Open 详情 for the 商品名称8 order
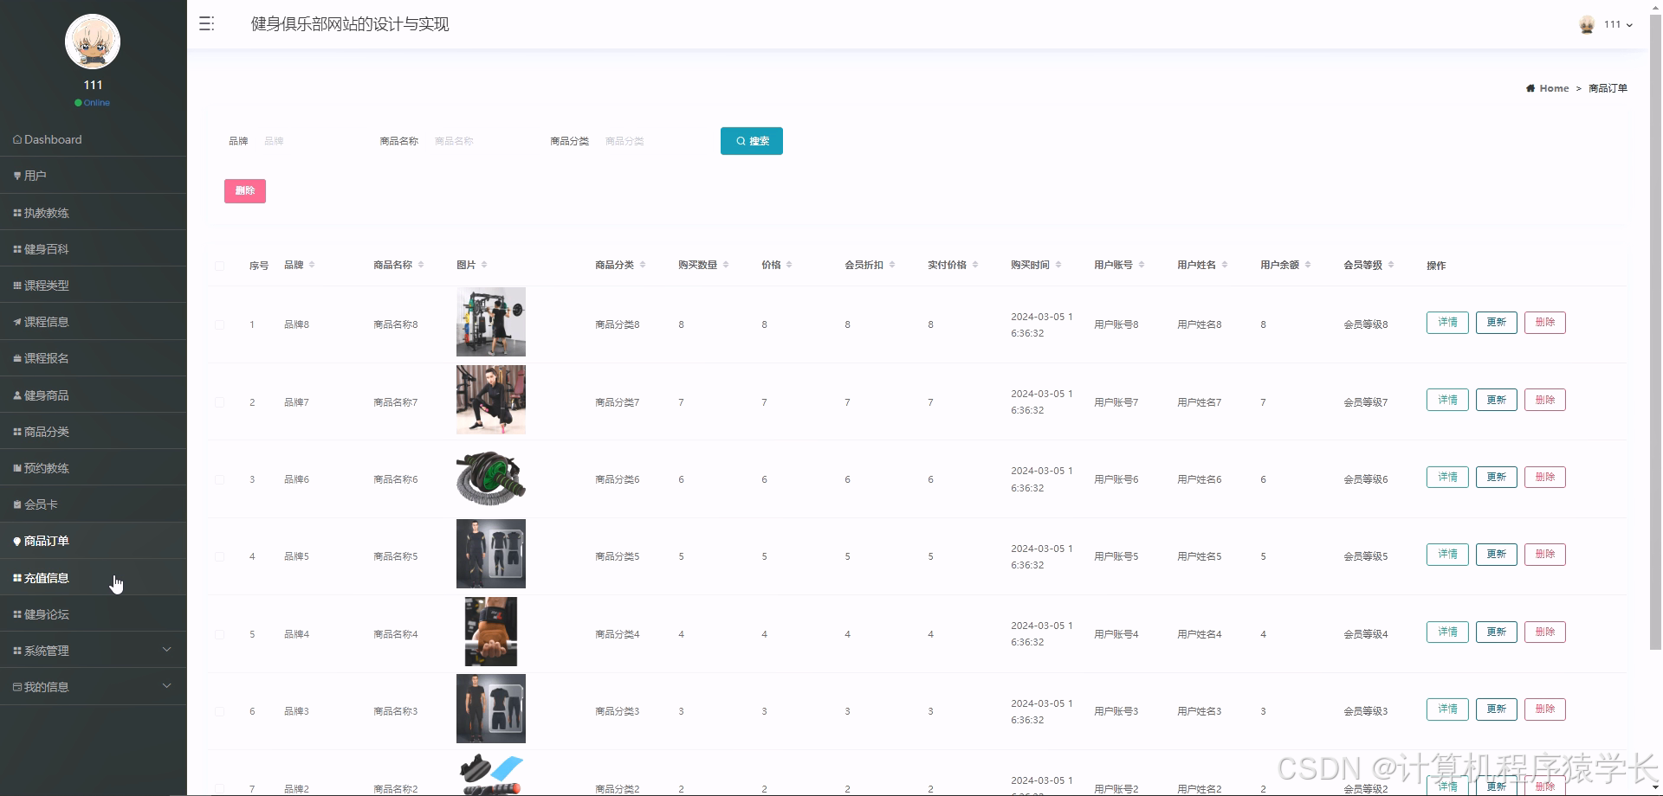Viewport: 1663px width, 796px height. coord(1446,322)
